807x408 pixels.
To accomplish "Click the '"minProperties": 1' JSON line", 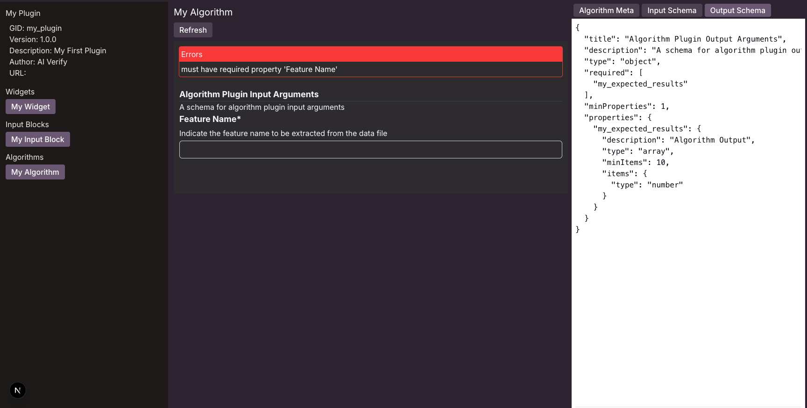I will pyautogui.click(x=627, y=106).
